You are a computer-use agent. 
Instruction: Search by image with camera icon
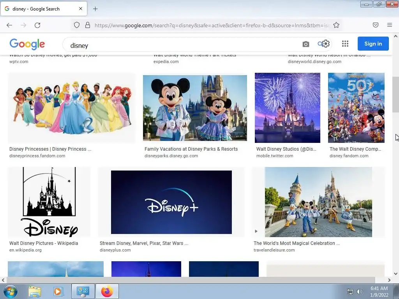click(x=306, y=44)
